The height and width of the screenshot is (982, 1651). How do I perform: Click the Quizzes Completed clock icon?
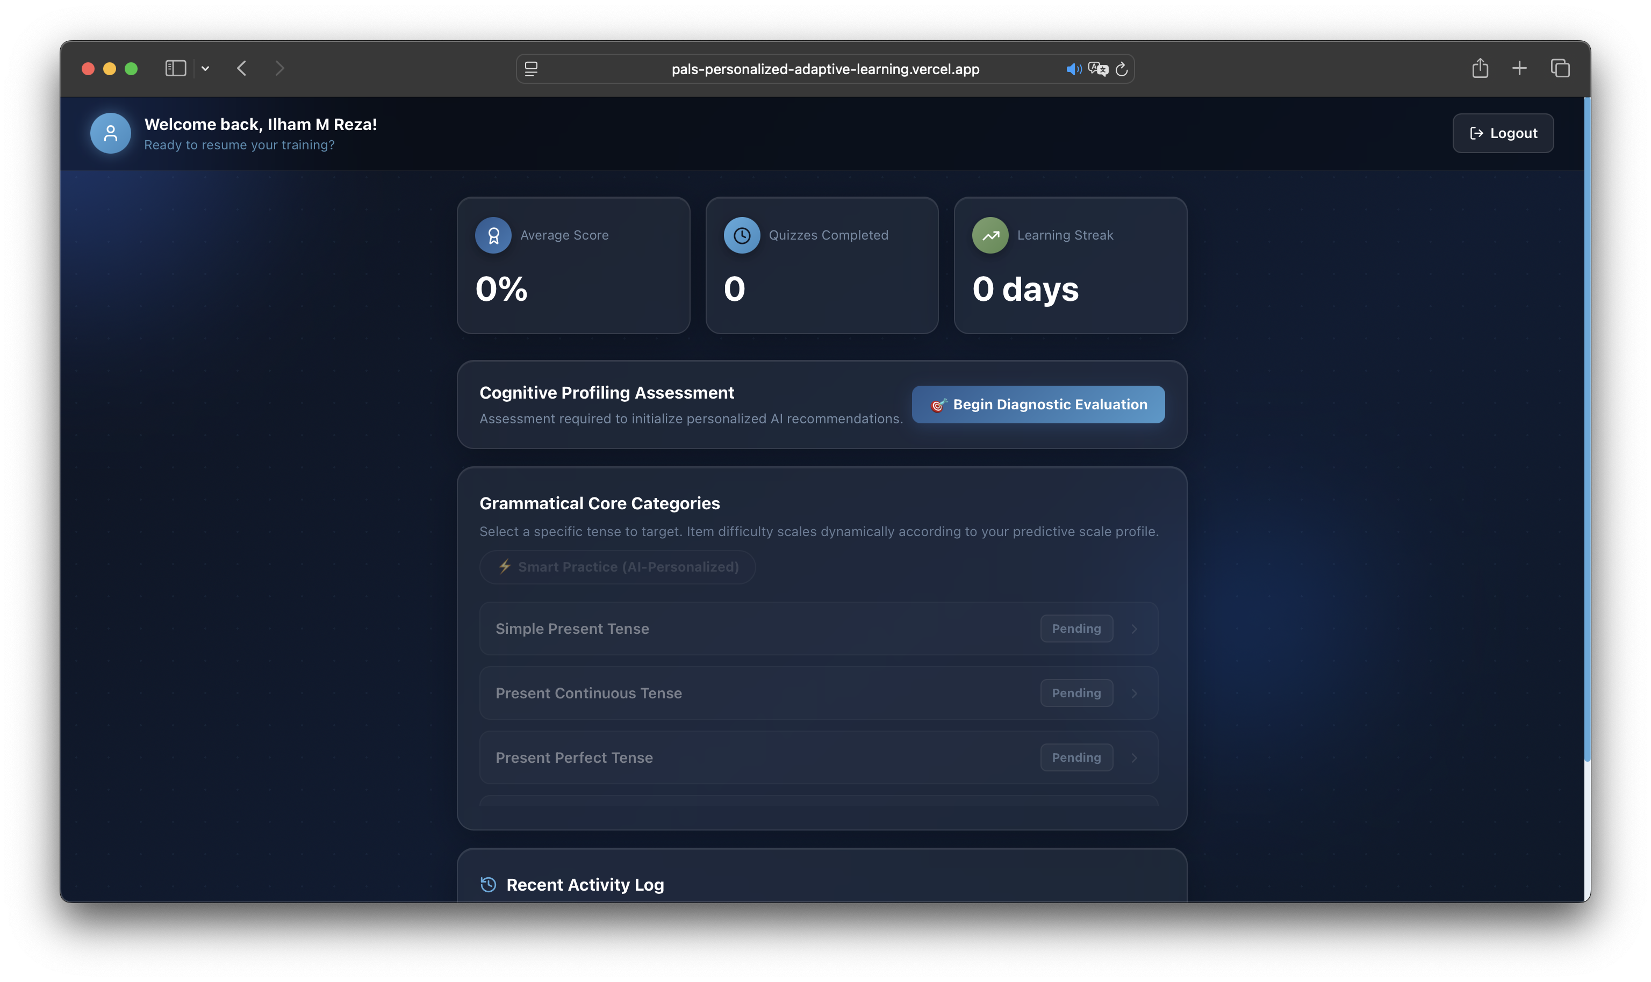[742, 235]
